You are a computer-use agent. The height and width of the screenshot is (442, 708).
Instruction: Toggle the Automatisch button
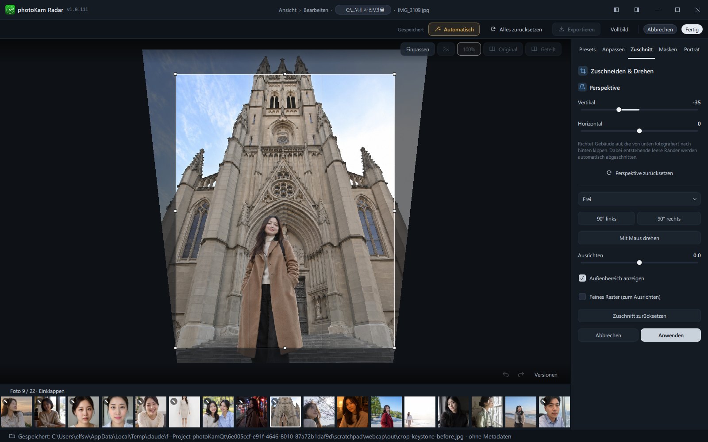click(454, 29)
